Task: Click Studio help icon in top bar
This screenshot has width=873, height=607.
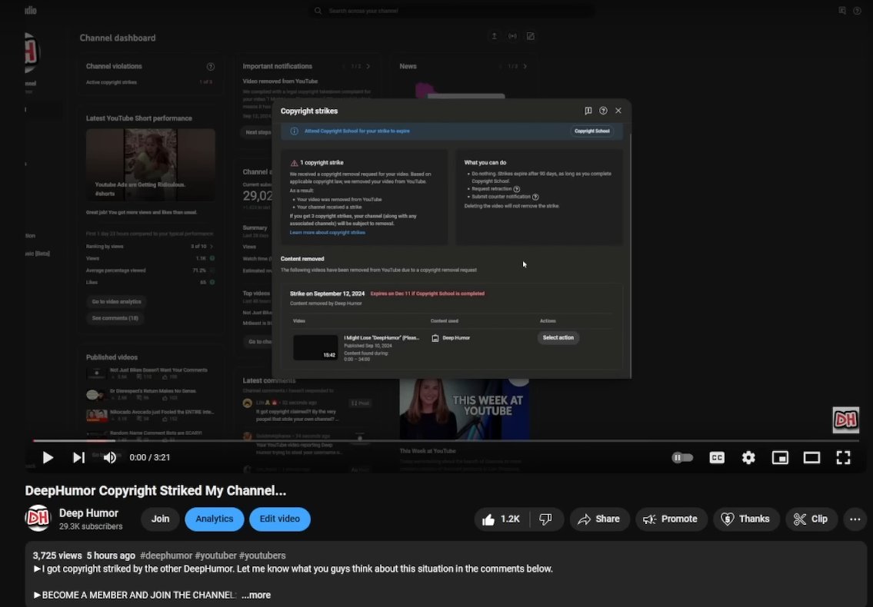Action: pyautogui.click(x=857, y=11)
